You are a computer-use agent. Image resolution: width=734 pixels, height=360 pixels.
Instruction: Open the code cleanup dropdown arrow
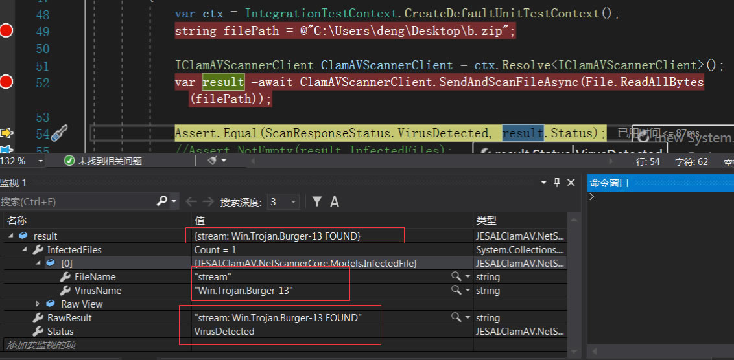(224, 161)
